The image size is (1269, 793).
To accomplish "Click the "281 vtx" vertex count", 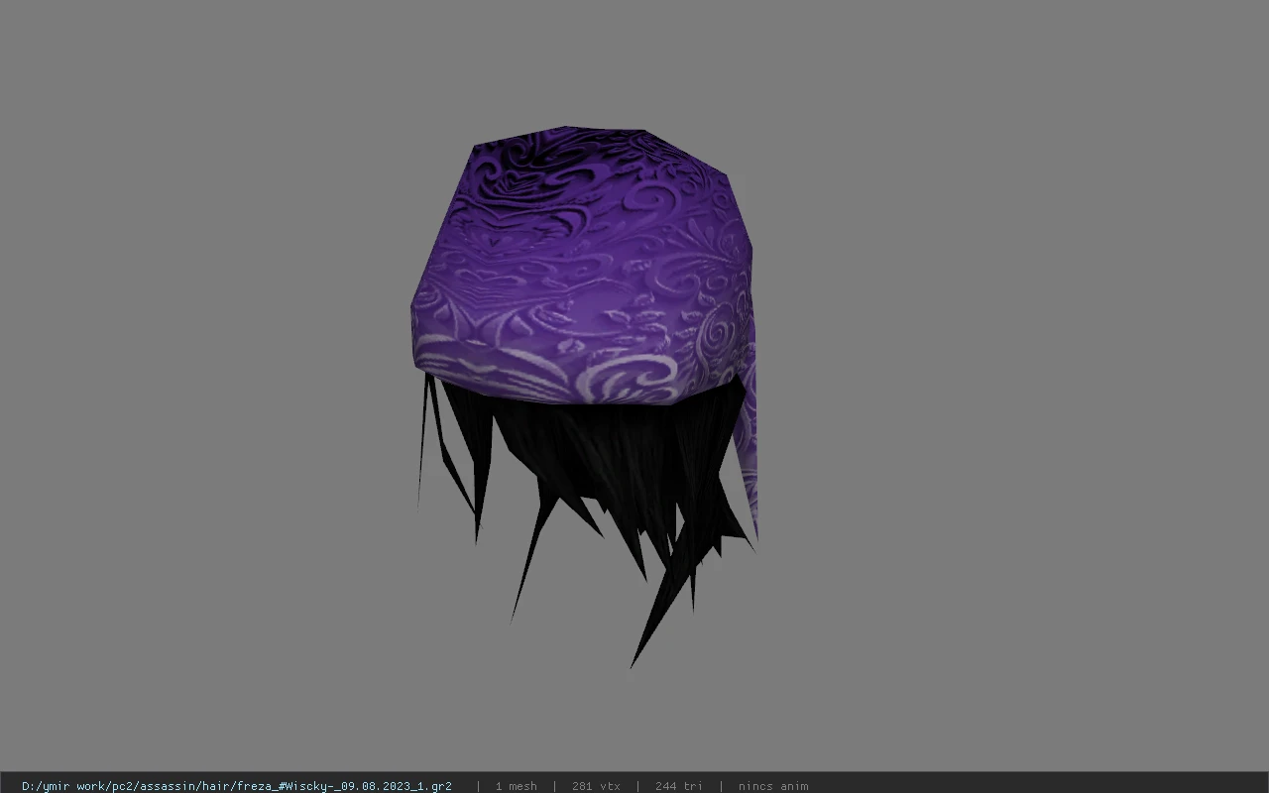I will (x=596, y=786).
